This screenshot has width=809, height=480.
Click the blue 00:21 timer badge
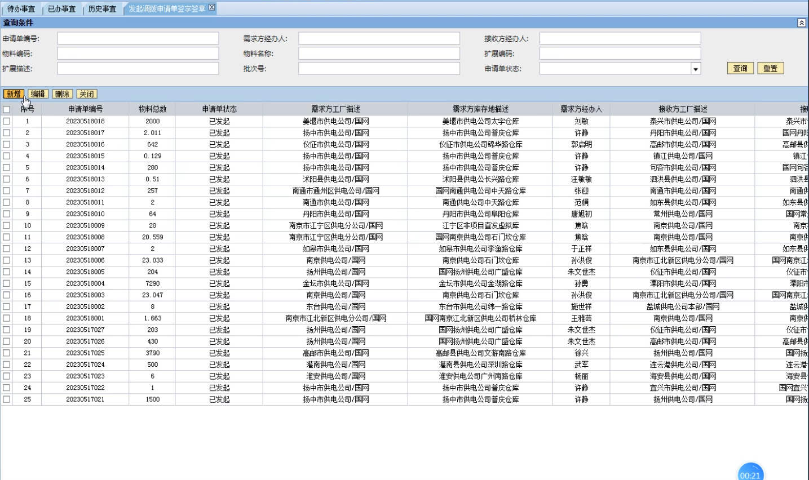[x=750, y=473]
